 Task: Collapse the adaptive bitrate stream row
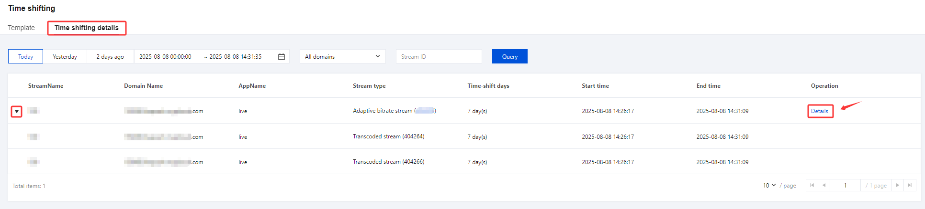[17, 112]
